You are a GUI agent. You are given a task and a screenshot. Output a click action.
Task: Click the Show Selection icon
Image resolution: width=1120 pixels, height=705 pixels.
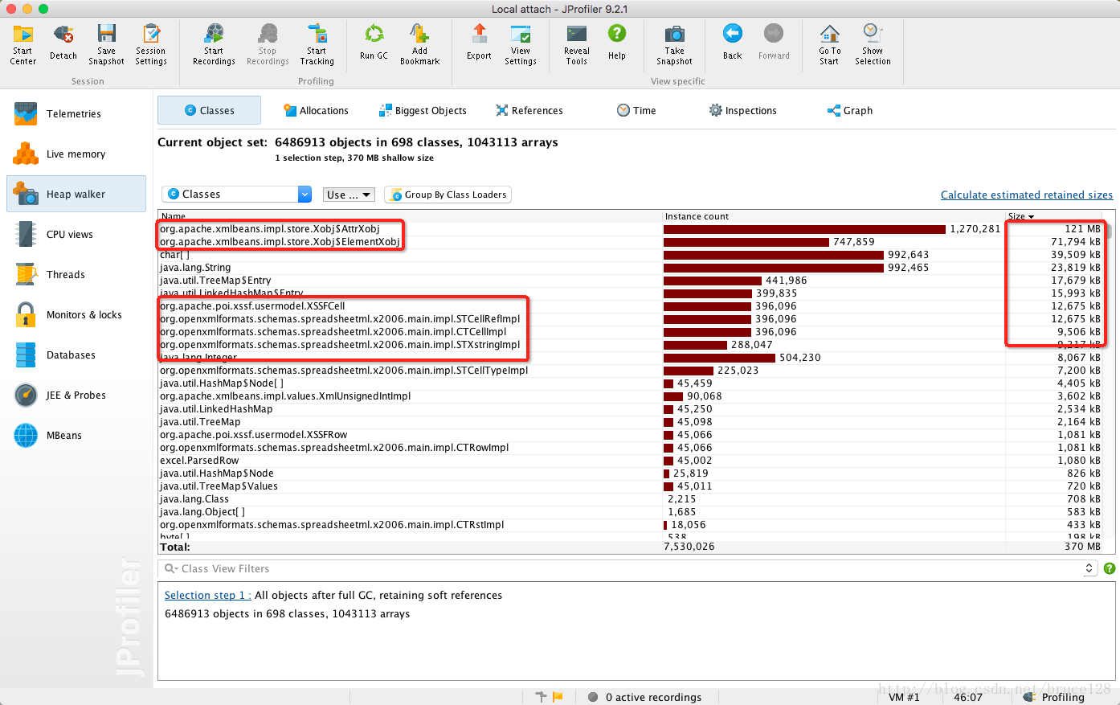873,44
